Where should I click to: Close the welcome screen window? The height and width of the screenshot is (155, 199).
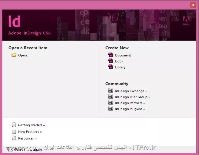[193, 5]
